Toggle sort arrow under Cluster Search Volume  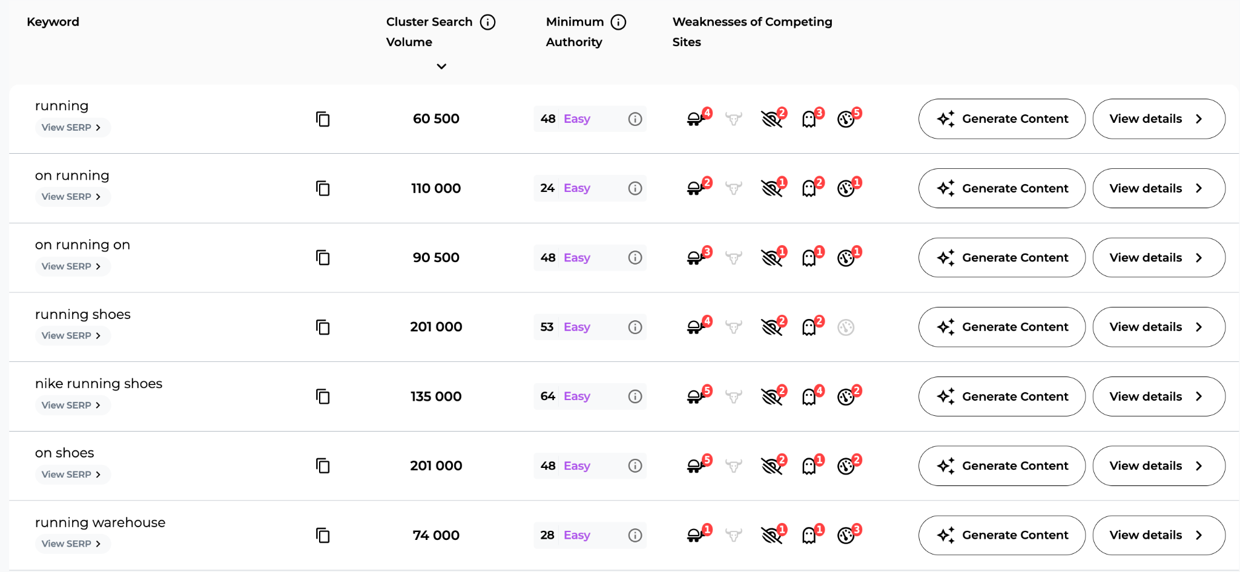pos(441,67)
